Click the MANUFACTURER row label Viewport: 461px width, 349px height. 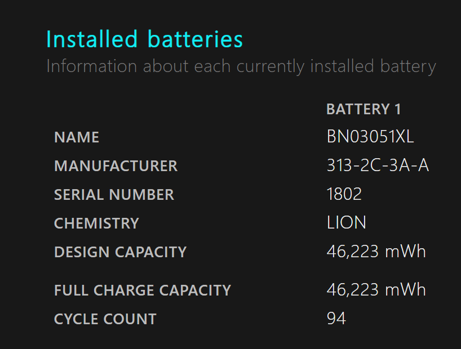point(116,167)
